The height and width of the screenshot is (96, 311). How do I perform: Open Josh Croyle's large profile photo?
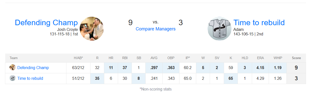[x=91, y=28]
